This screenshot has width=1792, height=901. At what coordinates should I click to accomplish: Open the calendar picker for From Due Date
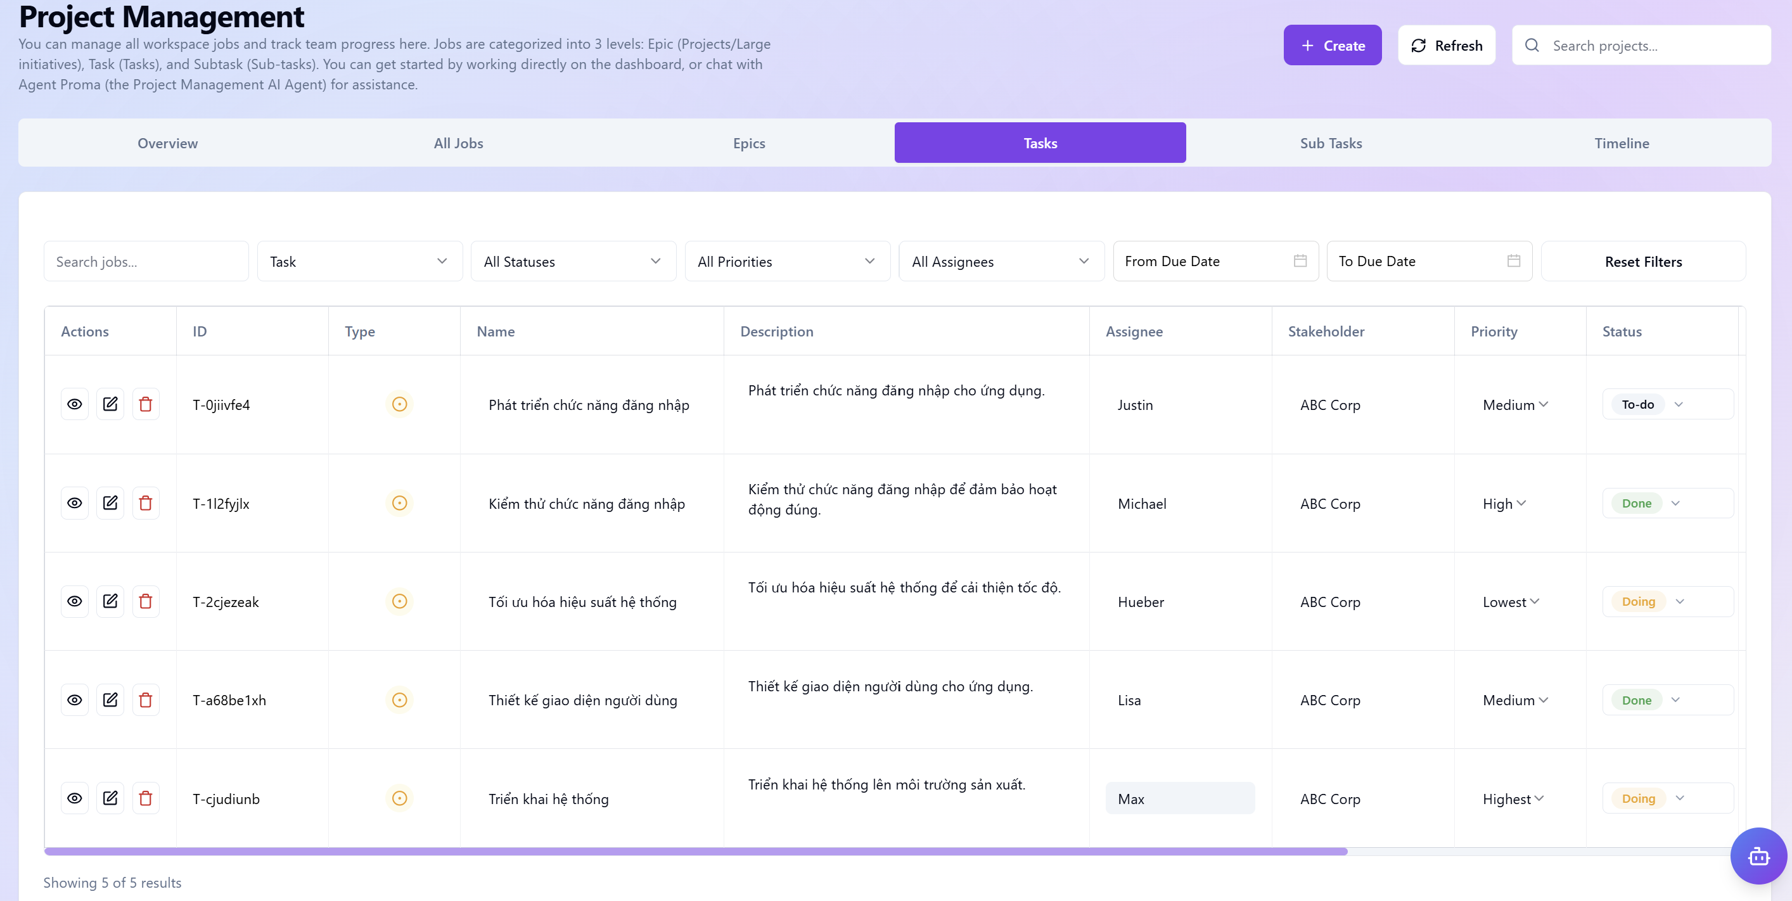tap(1299, 261)
